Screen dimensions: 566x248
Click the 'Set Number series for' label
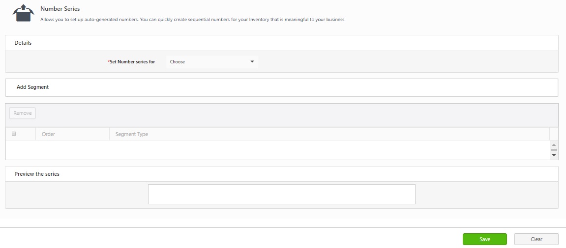pyautogui.click(x=131, y=62)
